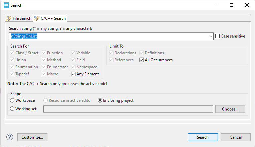Toggle the References checkbox
This screenshot has width=255, height=147.
tap(111, 60)
